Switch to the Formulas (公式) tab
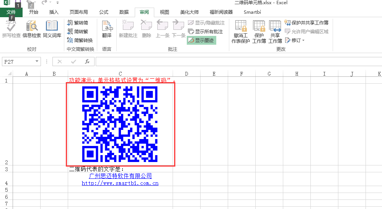This screenshot has width=382, height=209. (x=104, y=12)
